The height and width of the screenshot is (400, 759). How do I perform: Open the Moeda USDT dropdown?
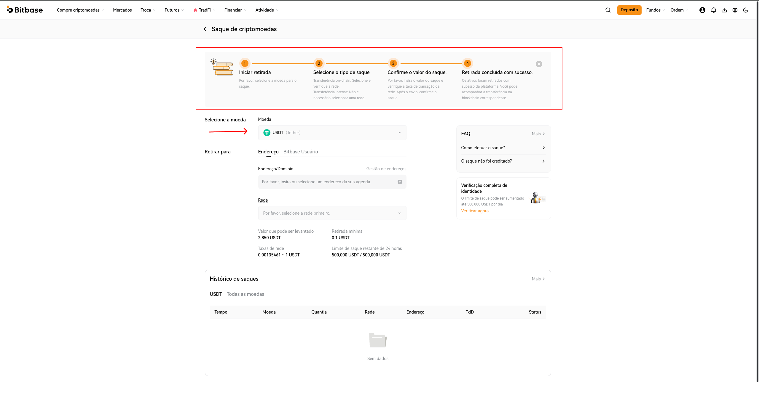click(x=332, y=133)
